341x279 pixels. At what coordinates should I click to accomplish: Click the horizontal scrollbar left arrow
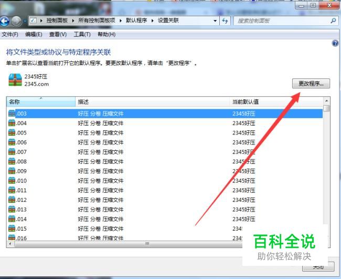coord(10,244)
